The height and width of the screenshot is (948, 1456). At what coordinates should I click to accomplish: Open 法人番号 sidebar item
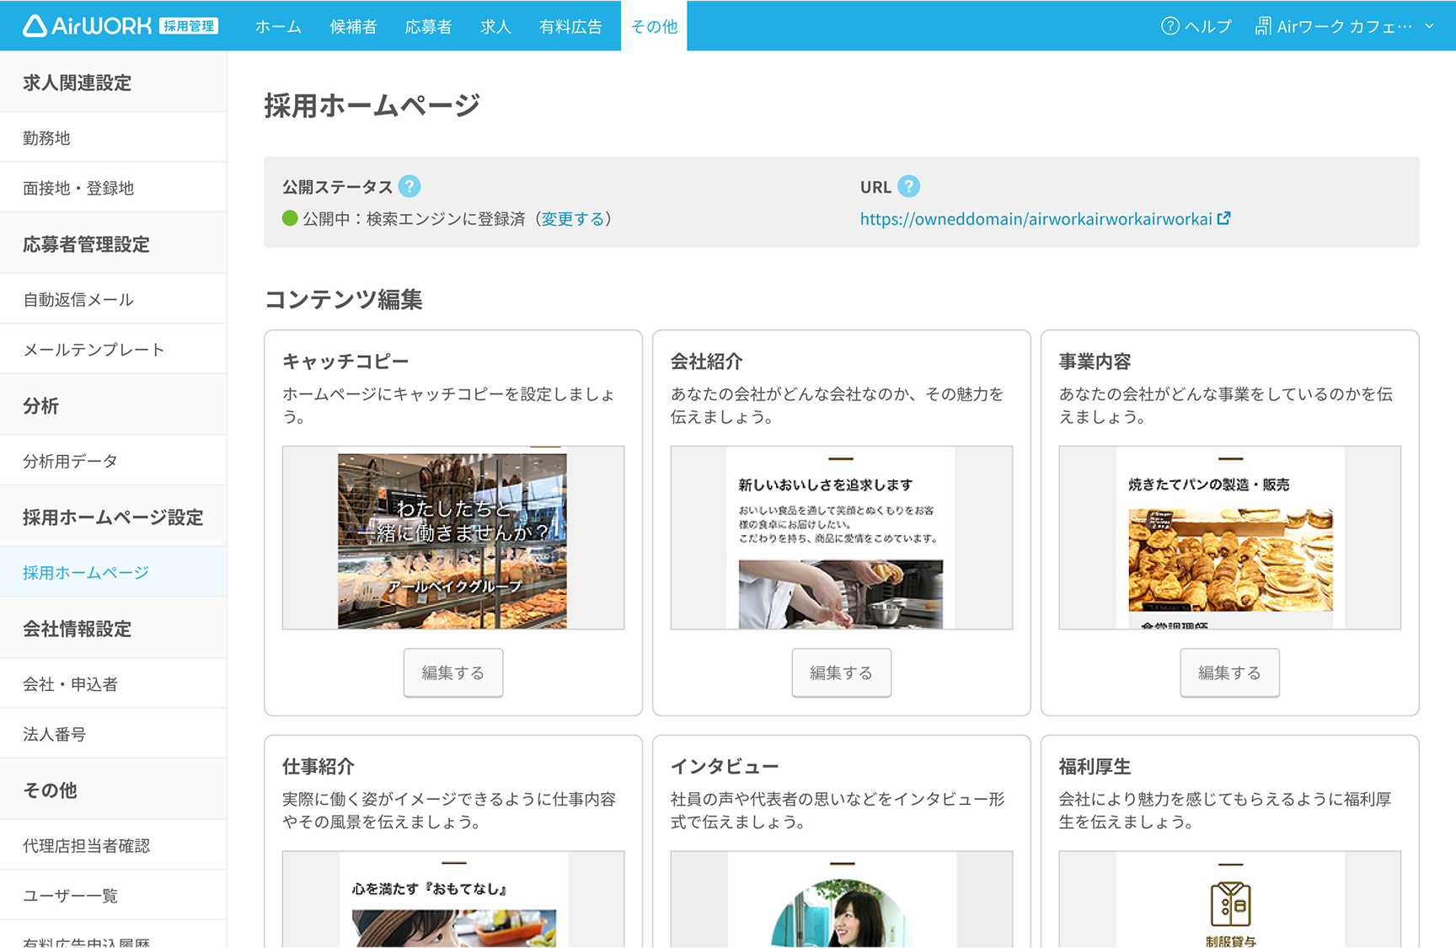click(113, 734)
